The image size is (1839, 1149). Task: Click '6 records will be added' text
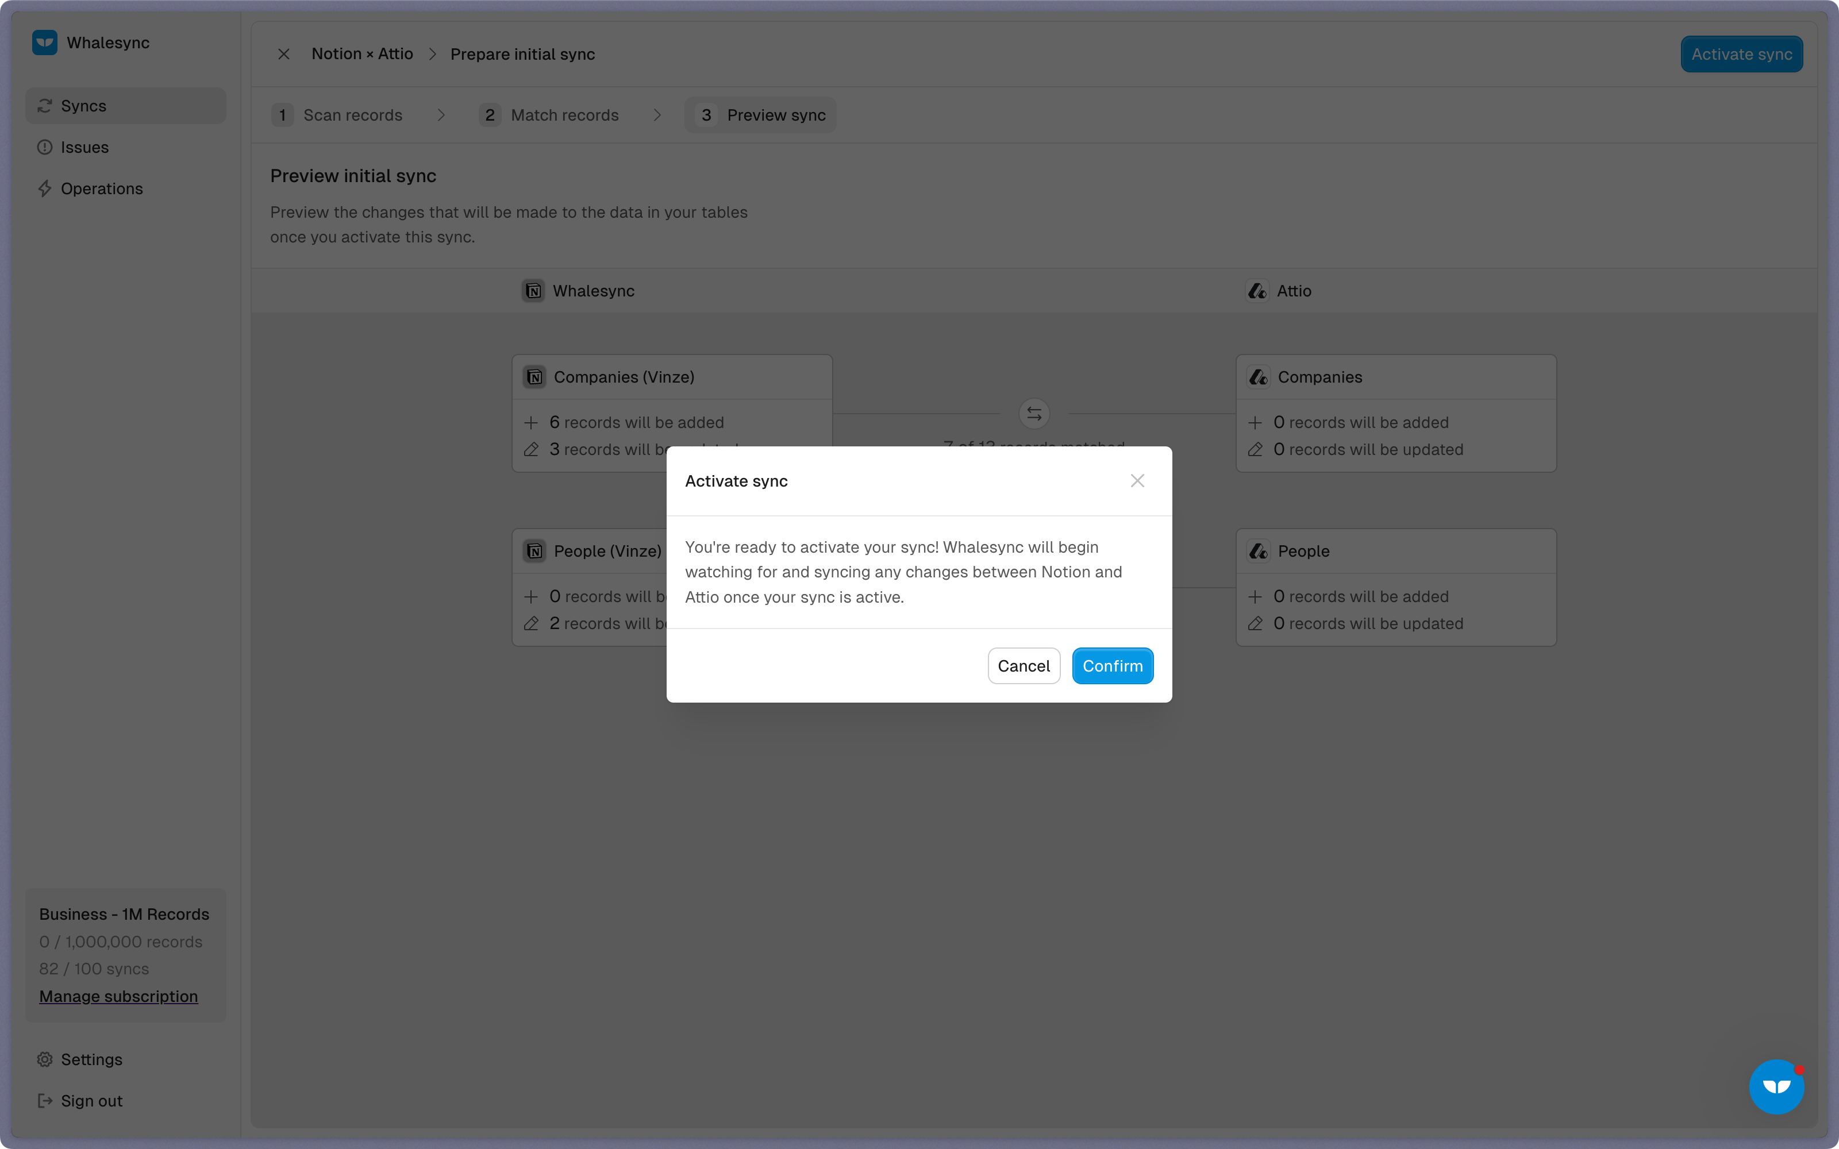(x=637, y=422)
